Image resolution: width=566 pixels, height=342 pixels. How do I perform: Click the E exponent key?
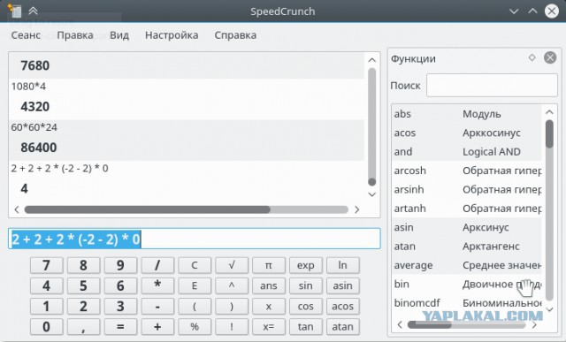[195, 285]
